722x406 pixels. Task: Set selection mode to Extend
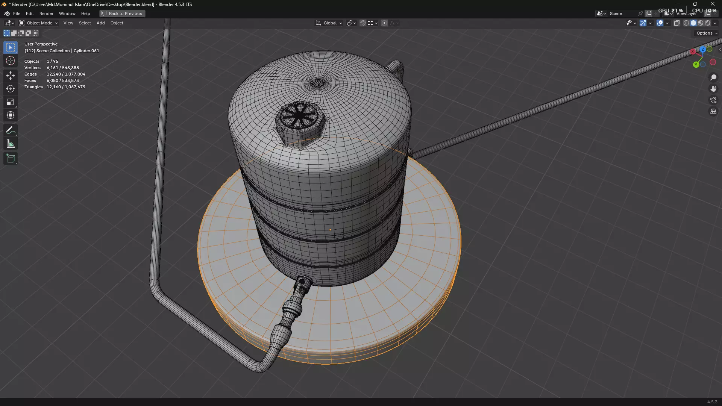point(14,33)
